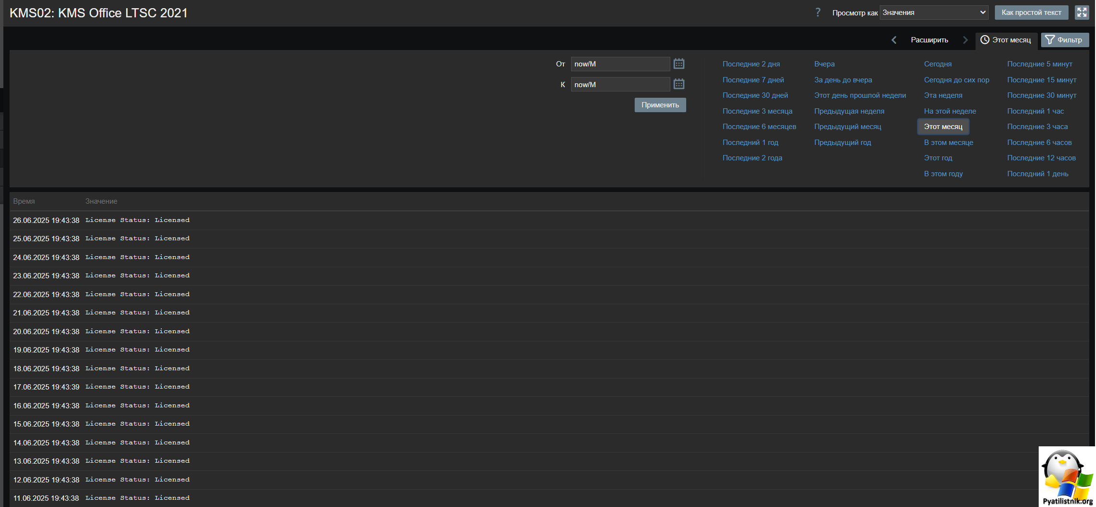Image resolution: width=1096 pixels, height=507 pixels.
Task: Go to previous time period arrow
Action: pos(894,40)
